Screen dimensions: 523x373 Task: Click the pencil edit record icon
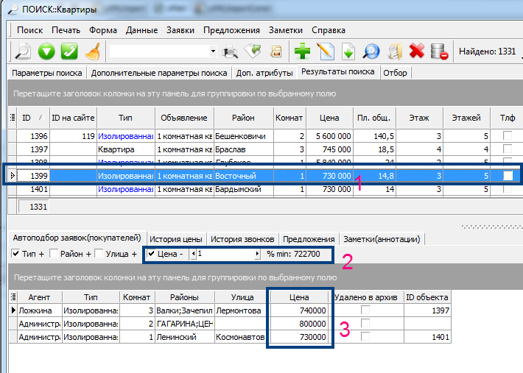325,51
